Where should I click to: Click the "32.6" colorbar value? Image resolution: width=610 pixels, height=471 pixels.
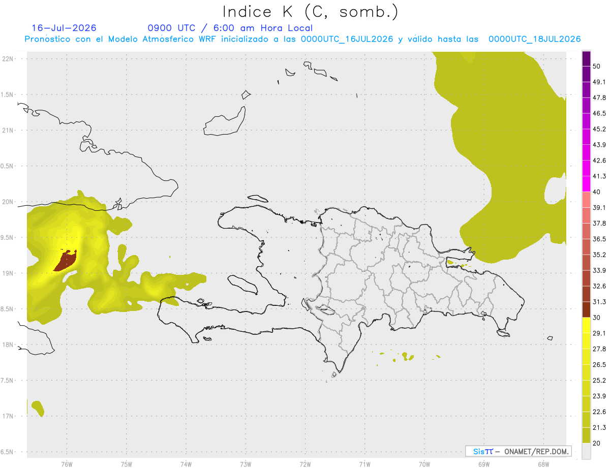(x=600, y=286)
